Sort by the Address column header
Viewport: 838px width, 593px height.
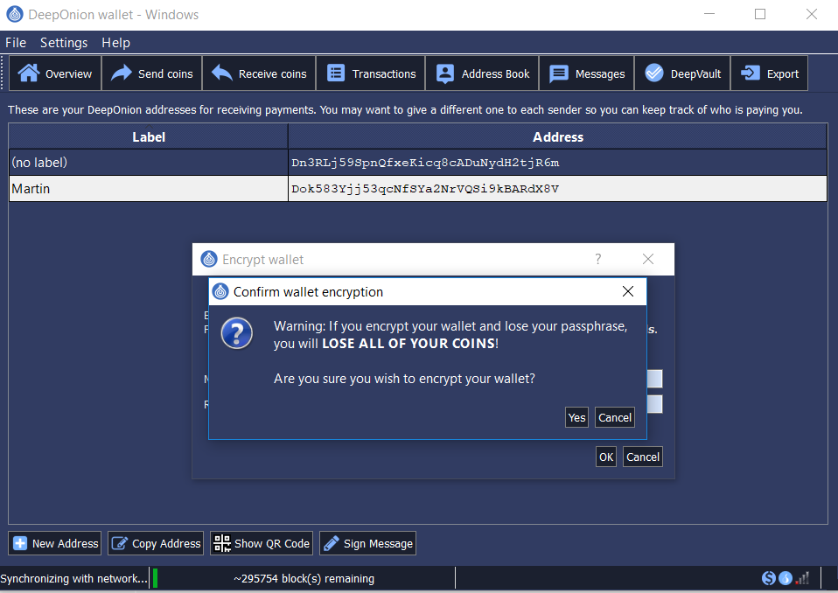click(x=557, y=136)
